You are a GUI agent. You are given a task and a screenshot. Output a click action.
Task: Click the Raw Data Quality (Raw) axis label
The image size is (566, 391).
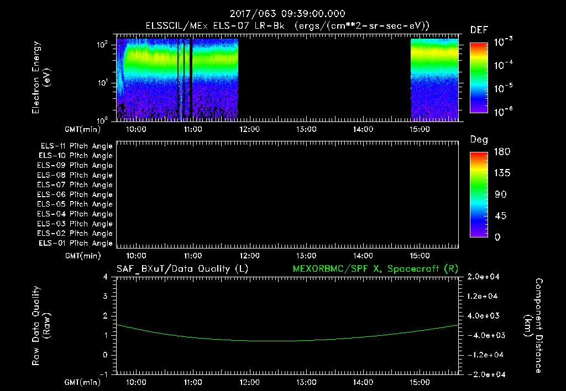pos(41,326)
